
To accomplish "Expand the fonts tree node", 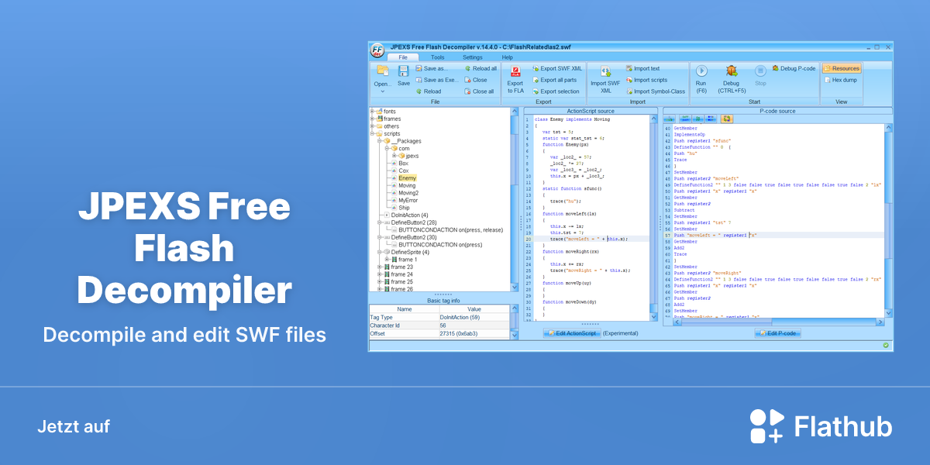I will coord(372,112).
